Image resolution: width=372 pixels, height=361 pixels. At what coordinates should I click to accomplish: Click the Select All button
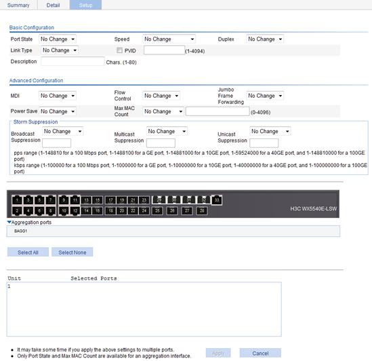click(x=28, y=252)
